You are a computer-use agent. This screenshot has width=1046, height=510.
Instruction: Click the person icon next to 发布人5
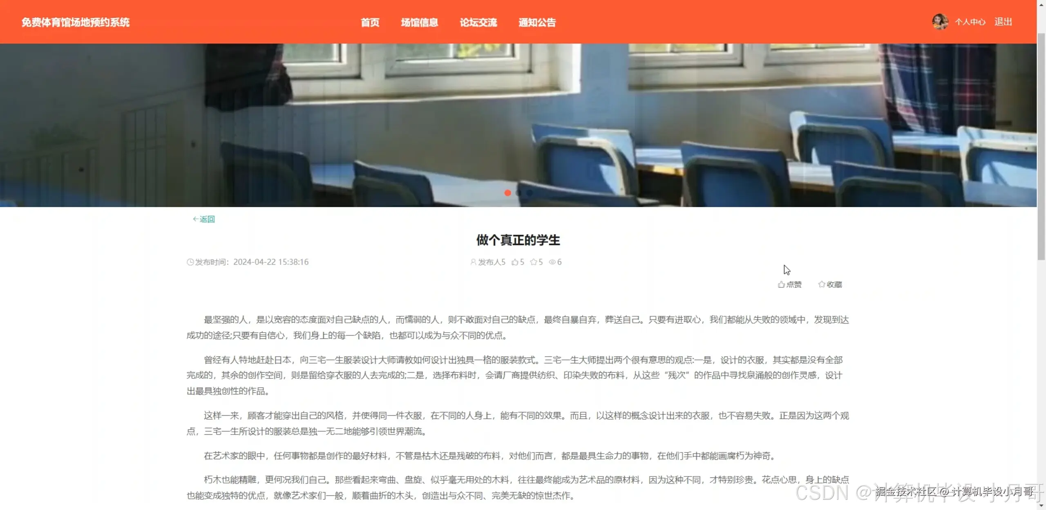[474, 262]
